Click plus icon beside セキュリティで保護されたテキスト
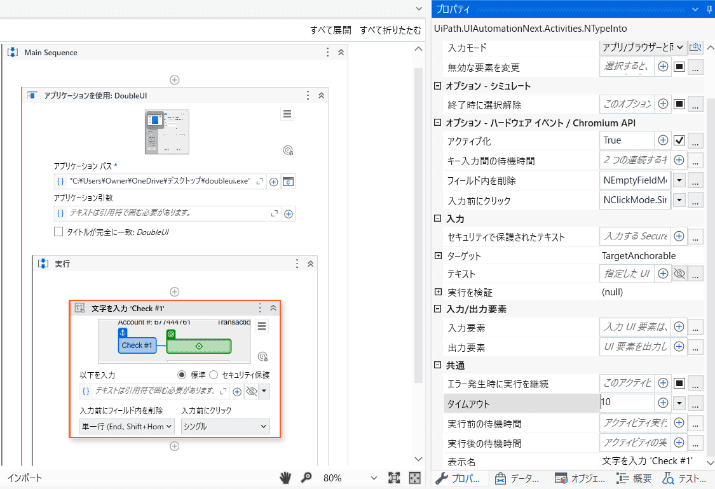The width and height of the screenshot is (715, 489). coord(679,236)
